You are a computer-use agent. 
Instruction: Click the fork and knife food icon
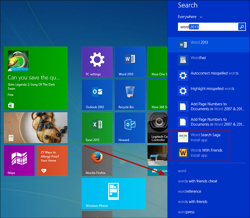(x=11, y=138)
